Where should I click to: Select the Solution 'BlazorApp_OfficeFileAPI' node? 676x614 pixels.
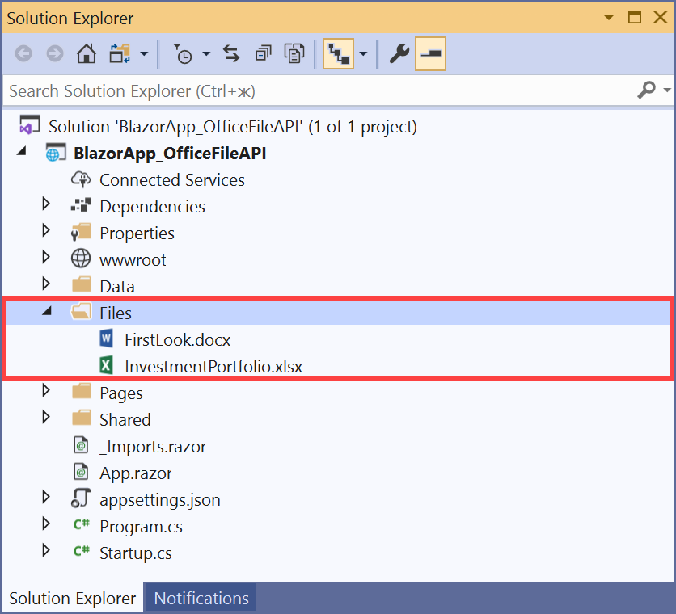tap(232, 127)
